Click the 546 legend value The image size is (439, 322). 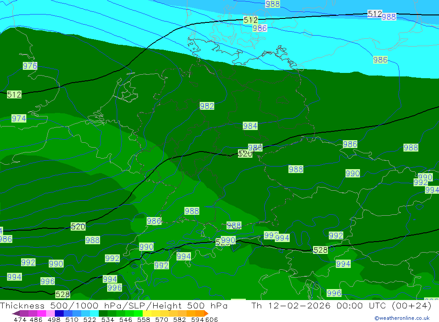pos(126,319)
